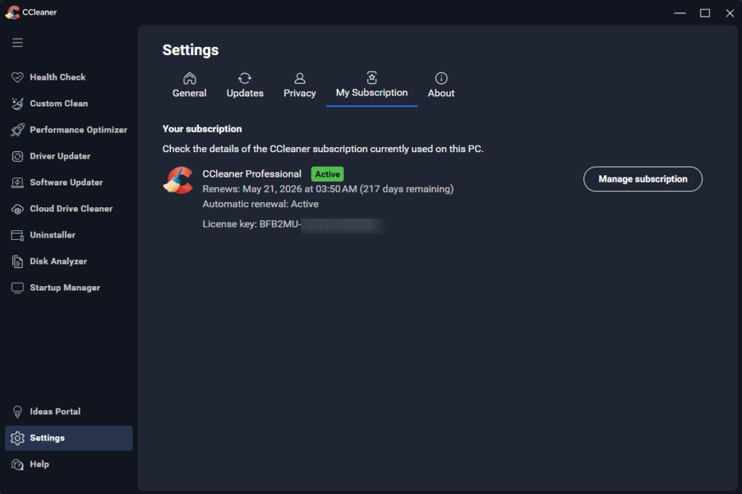Open the Custom Clean tool
Image resolution: width=742 pixels, height=494 pixels.
59,103
